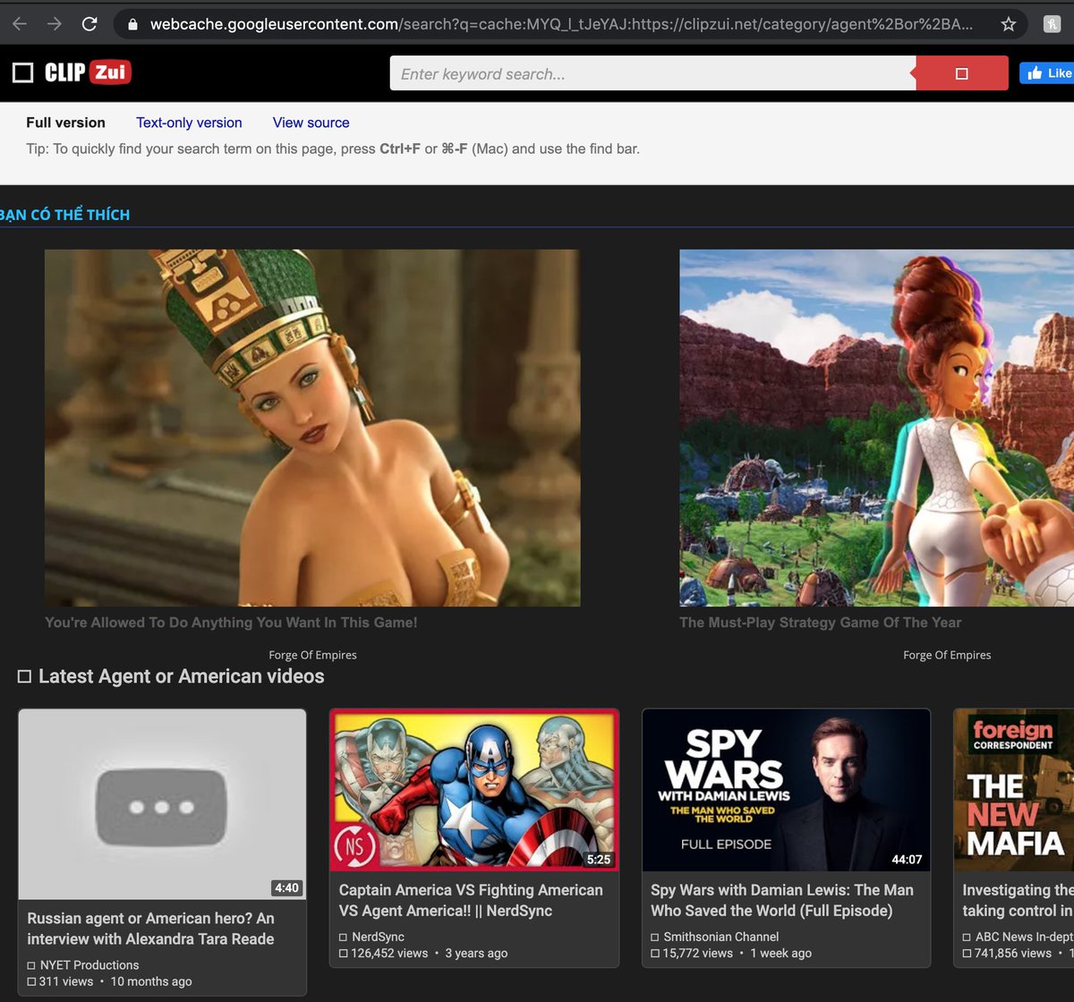Click the browser forward arrow
This screenshot has width=1074, height=1002.
coord(54,24)
